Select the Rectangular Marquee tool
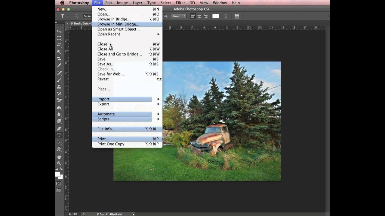This screenshot has width=385, height=216. click(59, 38)
